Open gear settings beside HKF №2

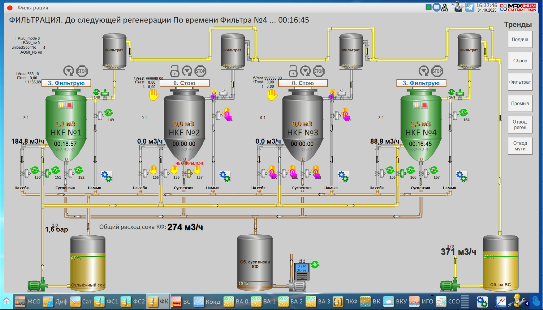click(x=225, y=176)
